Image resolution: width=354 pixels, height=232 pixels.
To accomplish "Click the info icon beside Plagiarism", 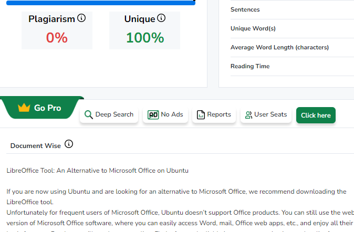I will [81, 18].
